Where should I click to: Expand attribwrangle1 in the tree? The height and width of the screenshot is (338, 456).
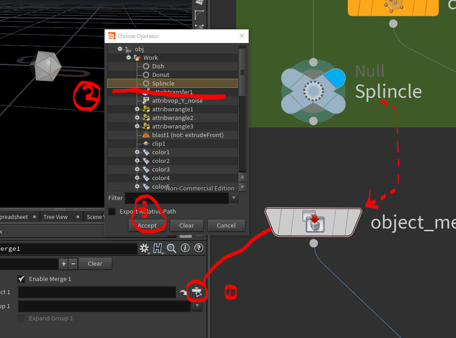(x=137, y=109)
